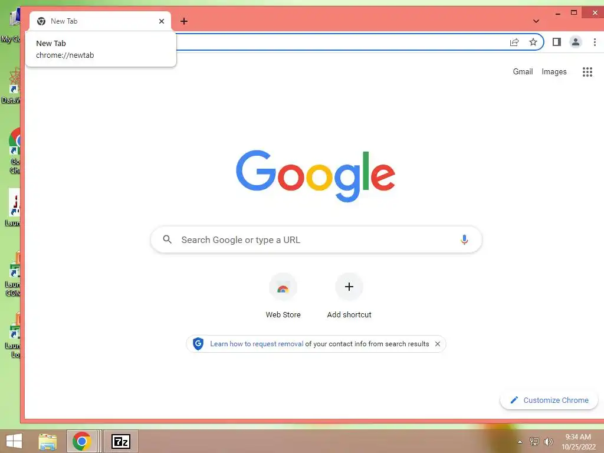The width and height of the screenshot is (604, 453).
Task: Select the New Tab tab
Action: [100, 21]
